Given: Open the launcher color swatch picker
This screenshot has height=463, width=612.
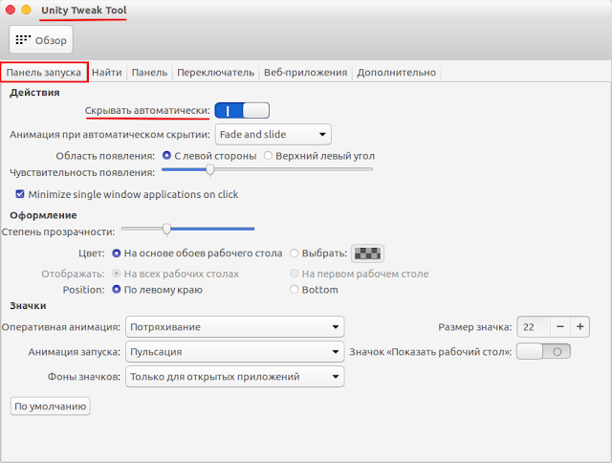Looking at the screenshot, I should tap(367, 254).
